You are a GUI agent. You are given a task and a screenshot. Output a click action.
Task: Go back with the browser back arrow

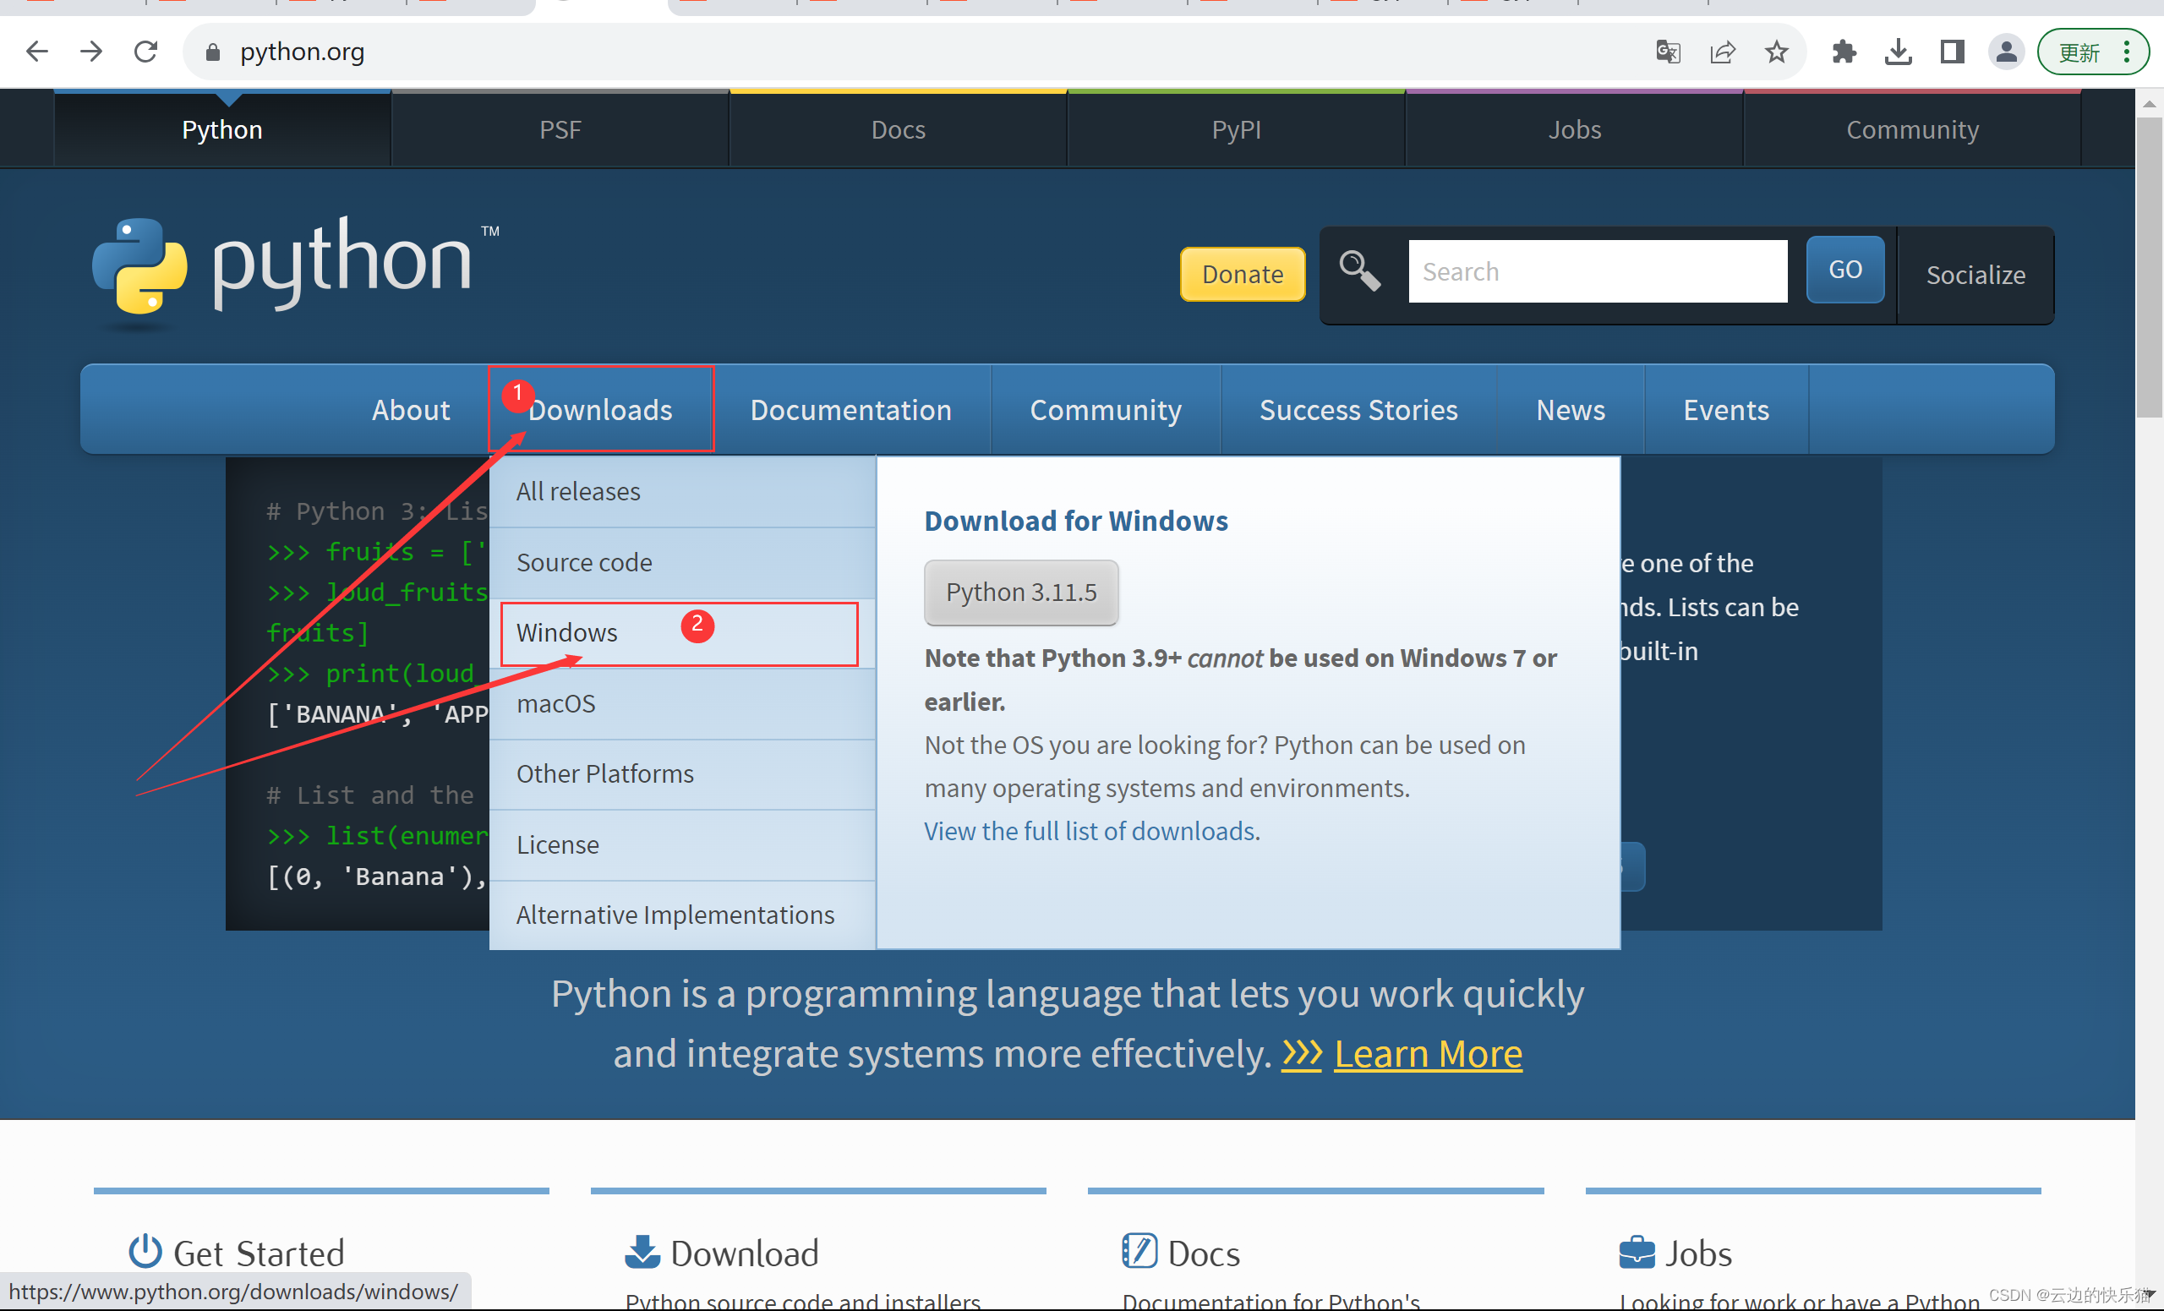coord(37,52)
